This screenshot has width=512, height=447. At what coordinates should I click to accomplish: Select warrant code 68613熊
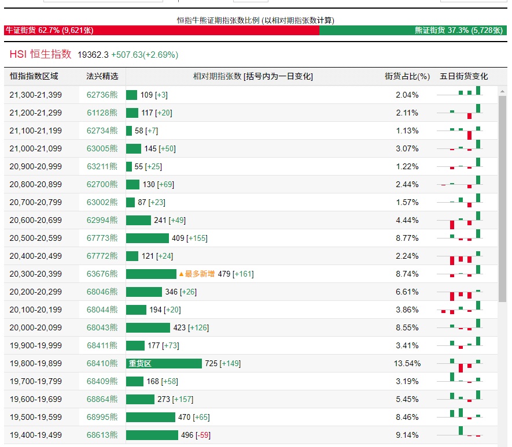pos(102,435)
